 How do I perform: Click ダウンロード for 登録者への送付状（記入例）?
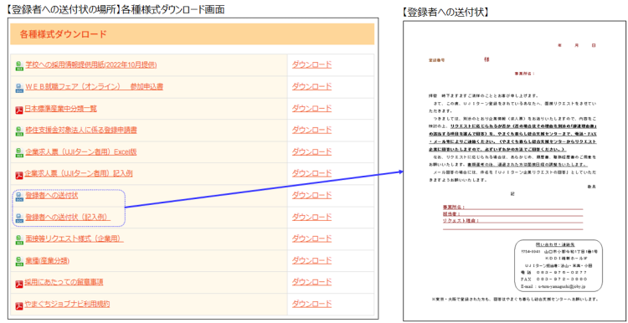[x=311, y=217]
